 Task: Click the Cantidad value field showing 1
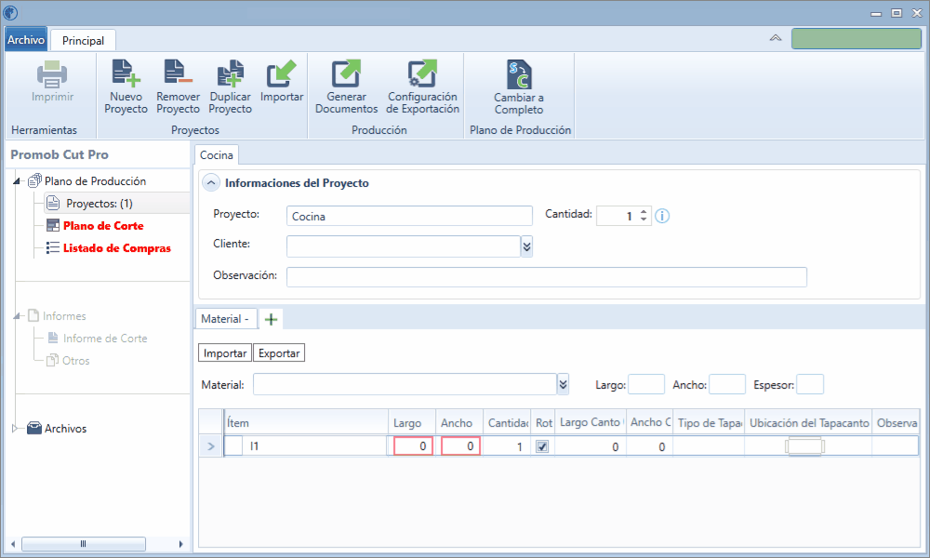pyautogui.click(x=617, y=216)
